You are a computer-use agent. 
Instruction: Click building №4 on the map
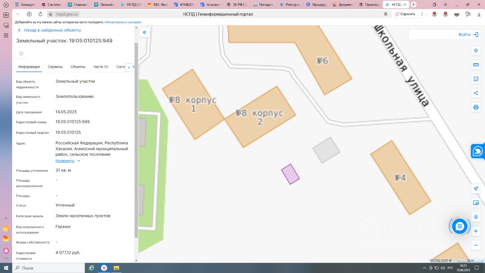[401, 177]
